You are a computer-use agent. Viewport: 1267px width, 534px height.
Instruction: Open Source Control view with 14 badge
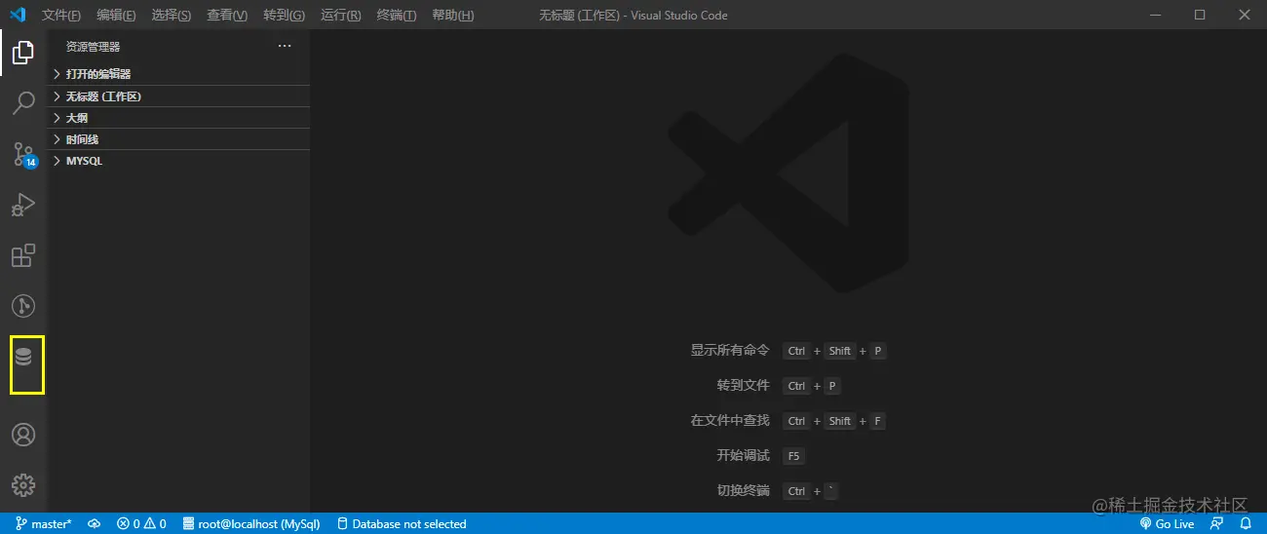click(23, 154)
